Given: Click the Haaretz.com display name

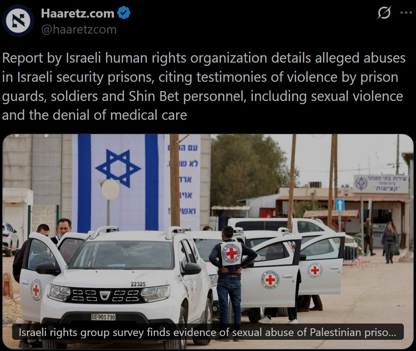Looking at the screenshot, I should point(78,13).
